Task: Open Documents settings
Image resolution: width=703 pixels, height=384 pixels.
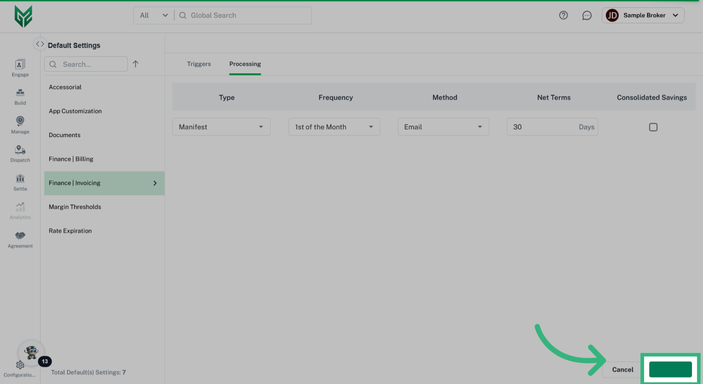Action: coord(104,135)
